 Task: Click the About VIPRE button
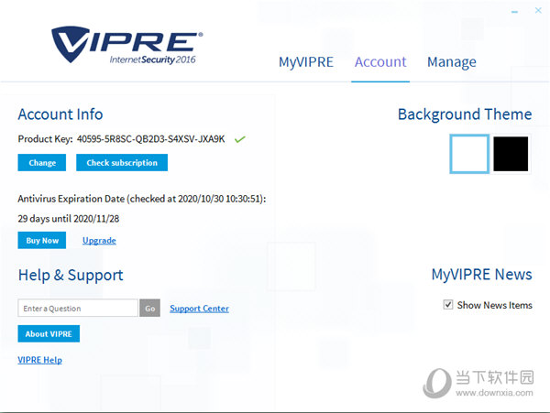(x=49, y=334)
